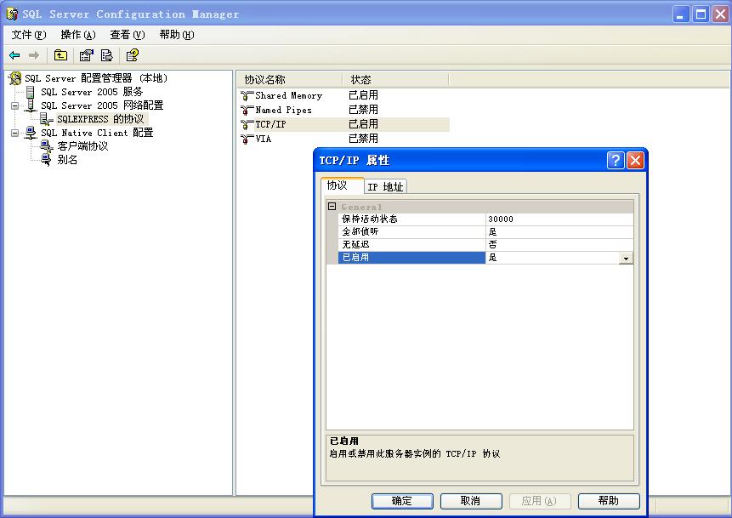Open the 已启用 value dropdown arrow
The height and width of the screenshot is (518, 732).
(626, 258)
